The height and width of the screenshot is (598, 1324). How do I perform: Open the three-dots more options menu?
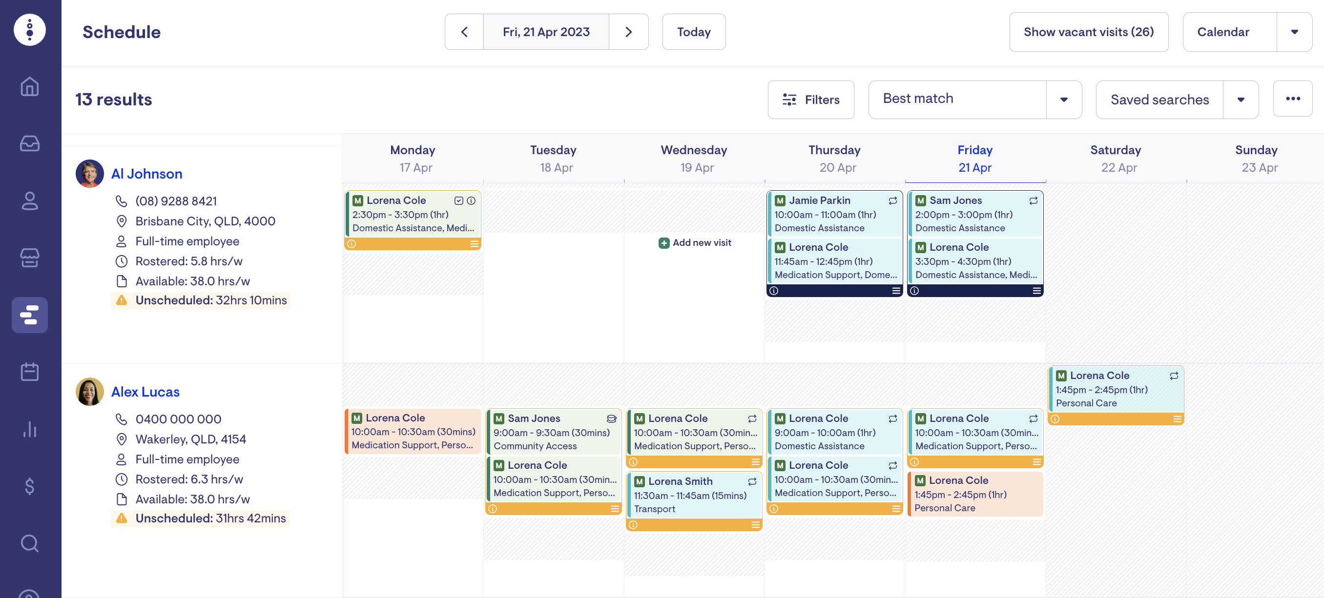(1293, 99)
